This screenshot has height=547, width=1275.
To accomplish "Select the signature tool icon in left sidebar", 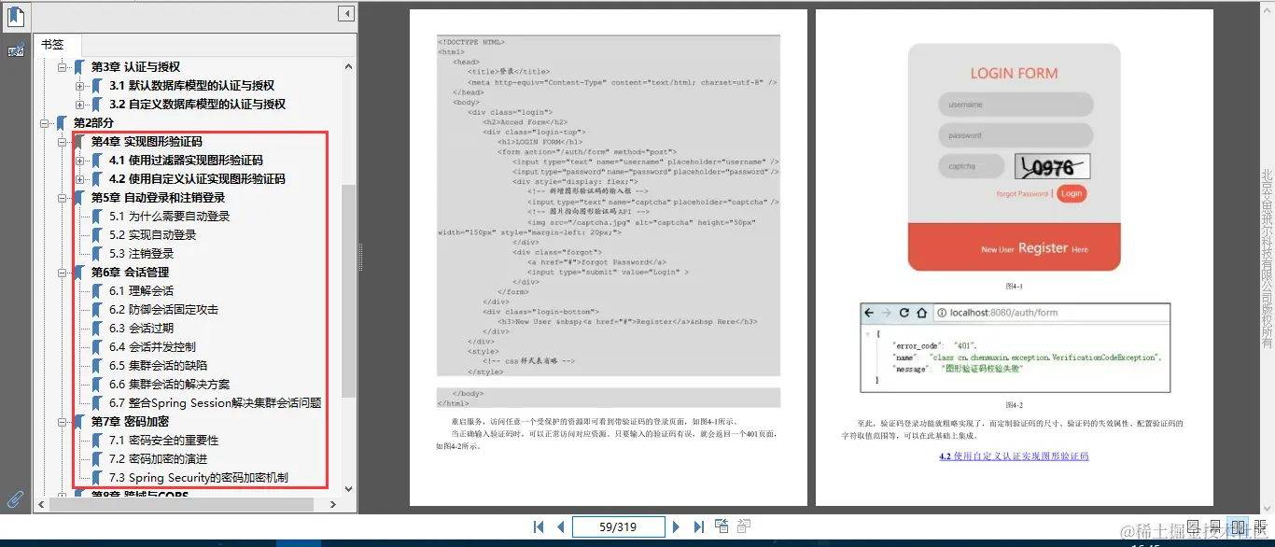I will point(16,49).
